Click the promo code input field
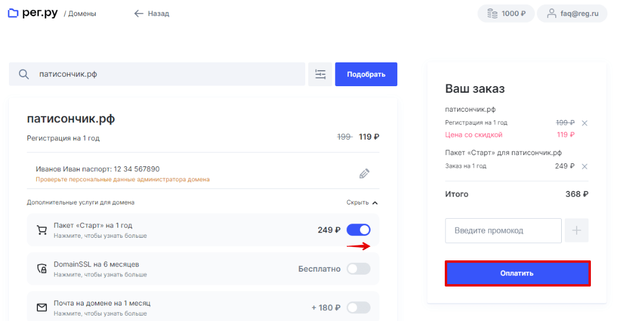The height and width of the screenshot is (321, 617). (x=503, y=231)
